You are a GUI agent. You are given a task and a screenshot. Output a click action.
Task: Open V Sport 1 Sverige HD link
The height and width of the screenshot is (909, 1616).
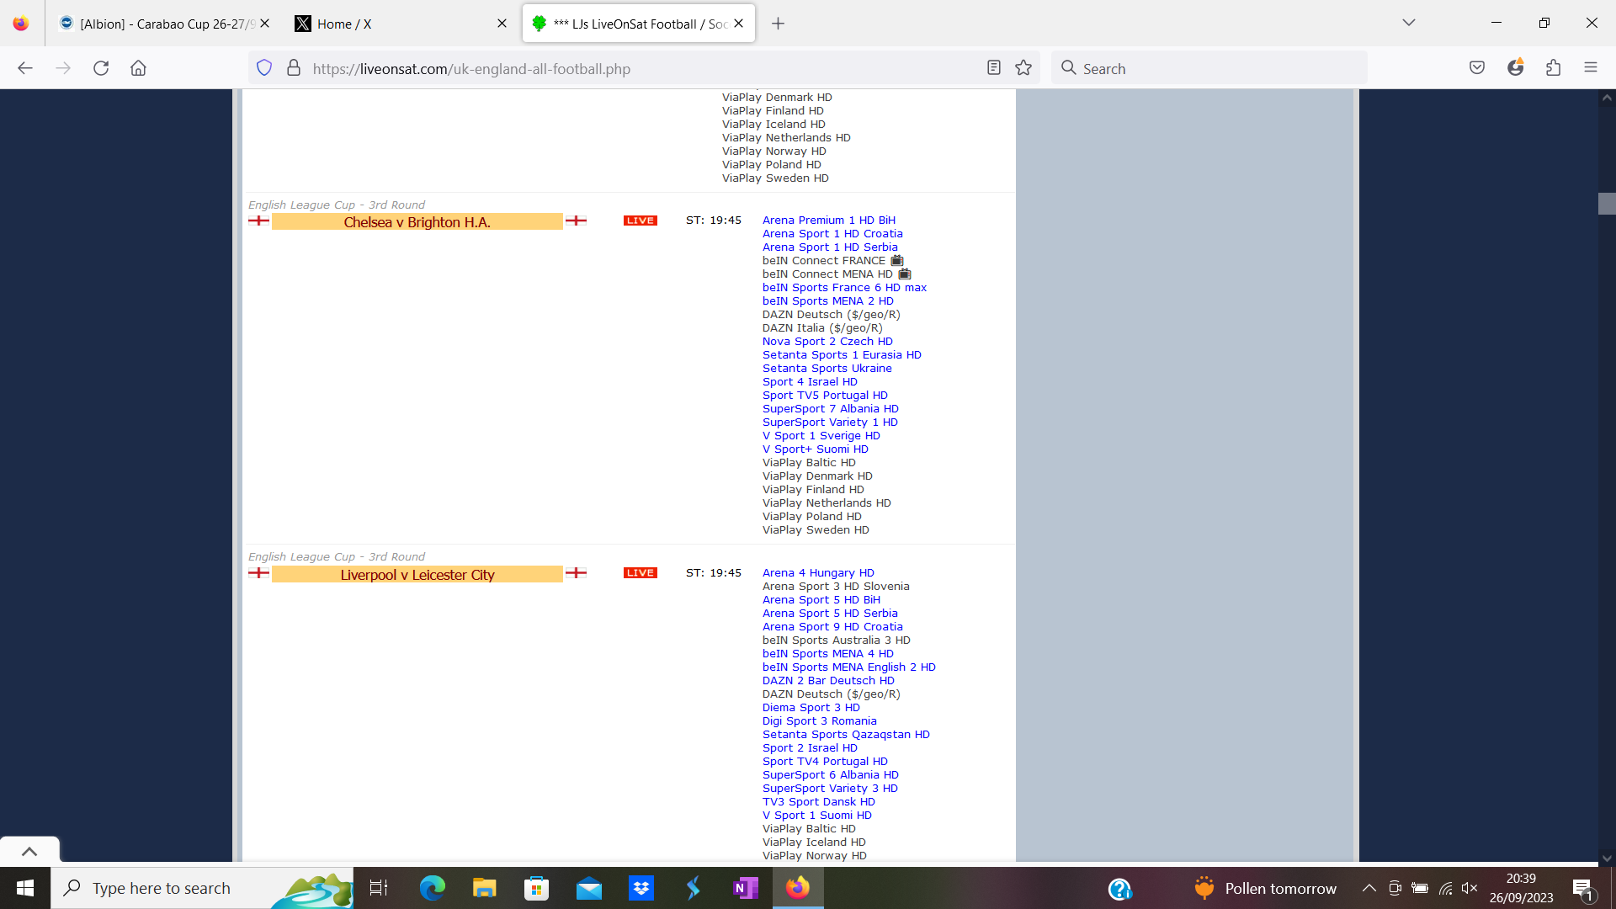[x=821, y=436]
